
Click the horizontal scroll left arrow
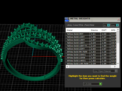[67, 66]
